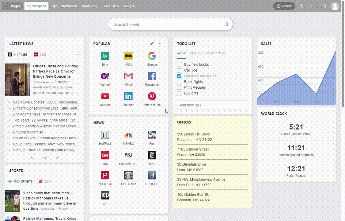Click the search magnifier icon in top bar

coord(324,6)
